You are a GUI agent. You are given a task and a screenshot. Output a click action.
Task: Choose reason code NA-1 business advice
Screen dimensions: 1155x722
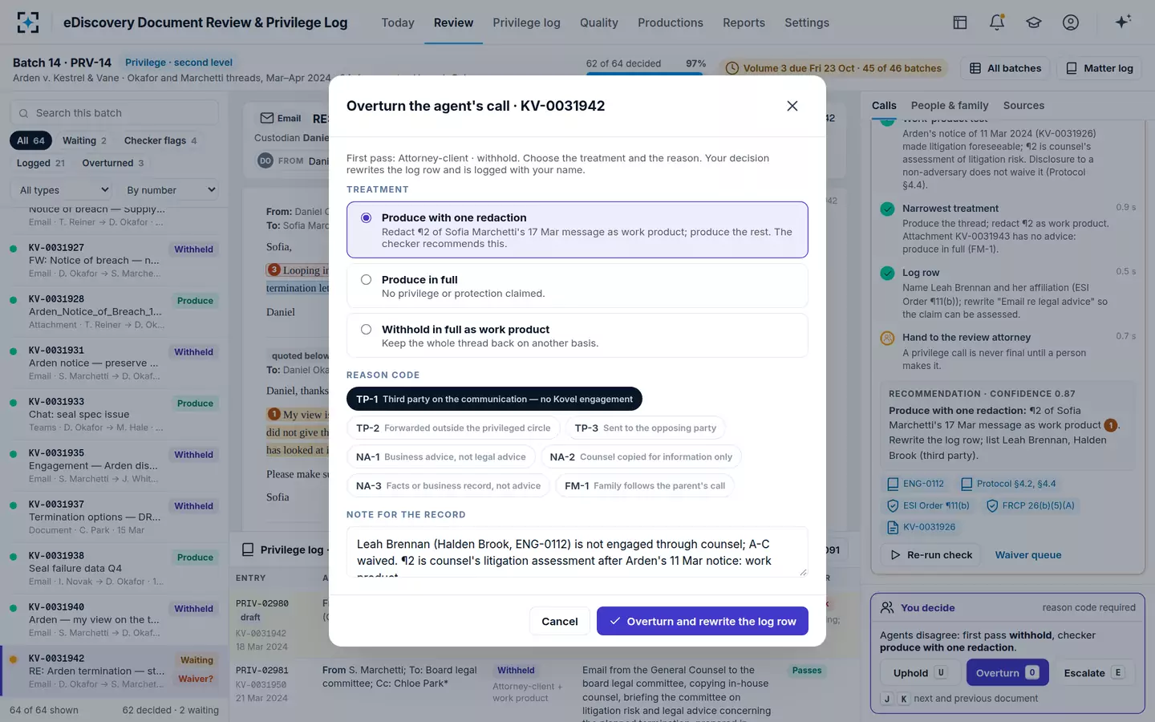point(440,456)
